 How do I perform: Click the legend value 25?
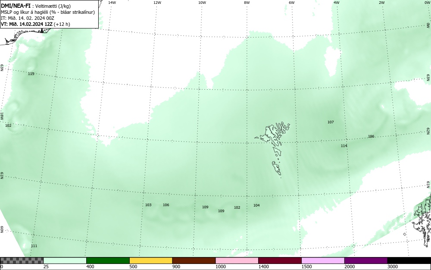46,267
